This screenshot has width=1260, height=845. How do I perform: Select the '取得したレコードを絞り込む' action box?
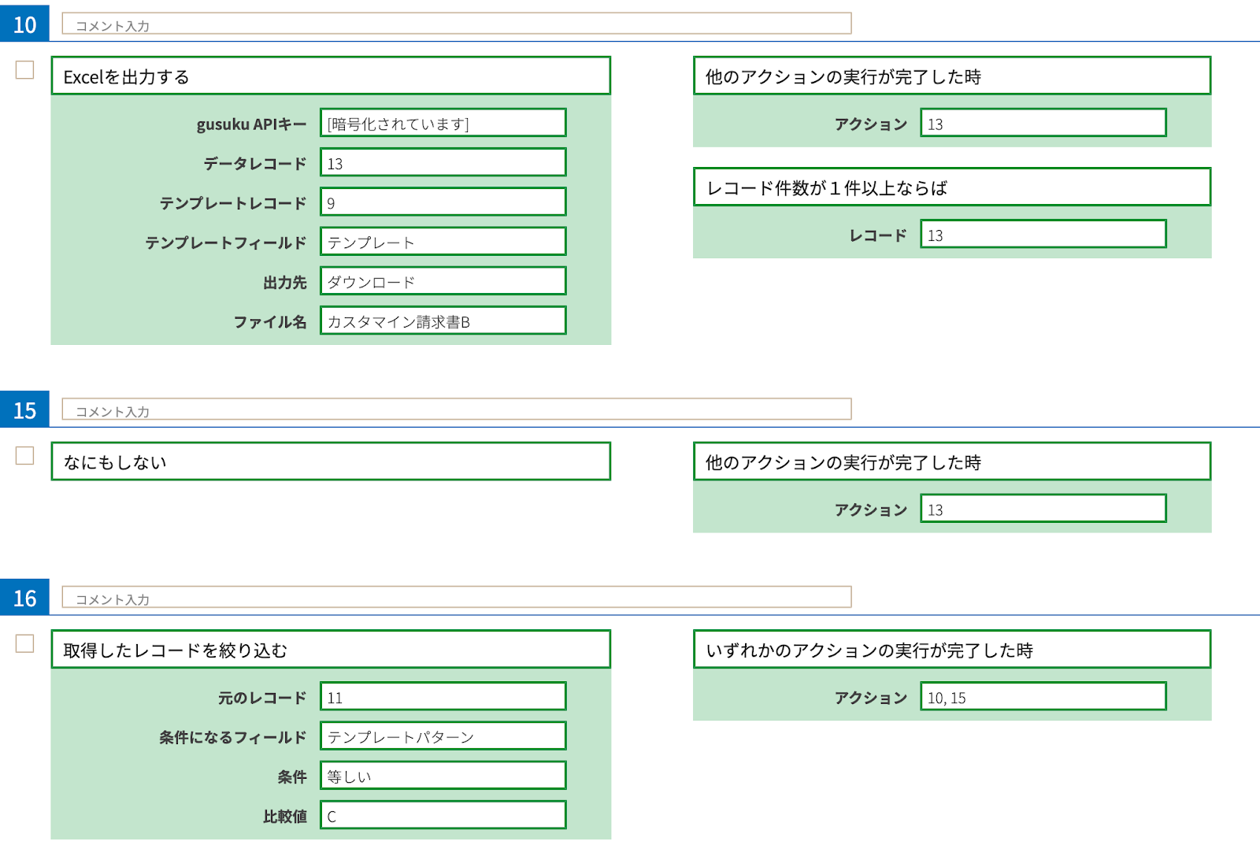point(331,649)
